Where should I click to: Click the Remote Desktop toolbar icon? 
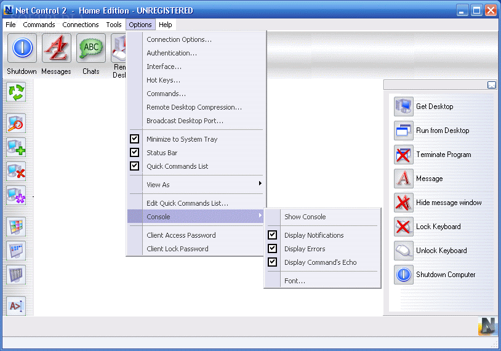[x=119, y=48]
